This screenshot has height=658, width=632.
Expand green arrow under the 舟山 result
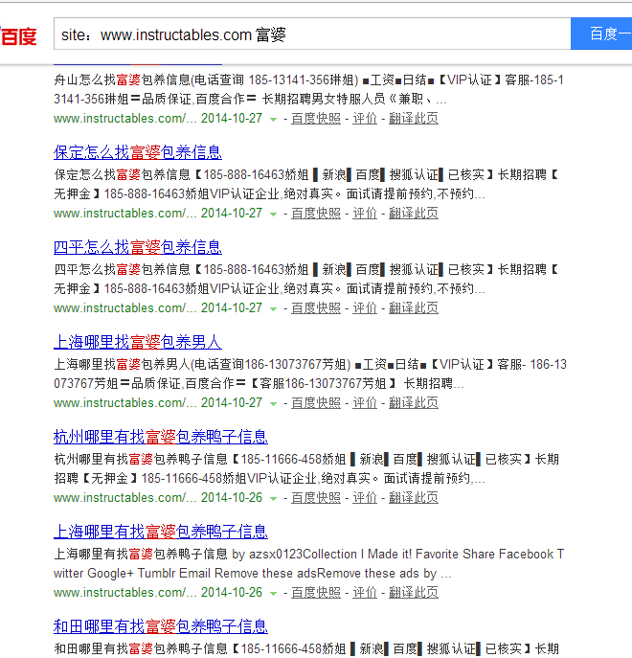pos(274,120)
